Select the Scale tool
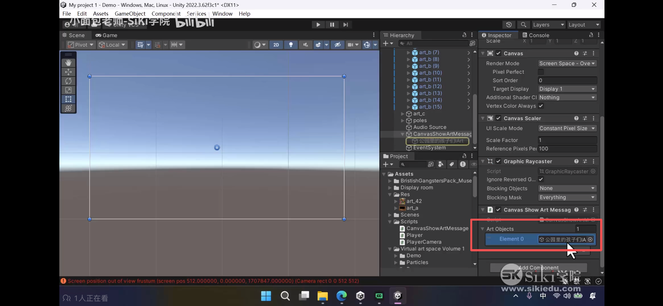 pyautogui.click(x=68, y=90)
